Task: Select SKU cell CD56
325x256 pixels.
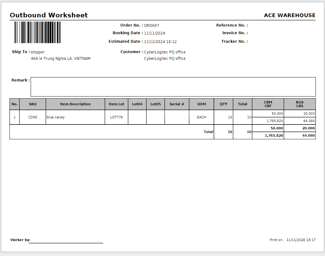Action: pyautogui.click(x=33, y=117)
